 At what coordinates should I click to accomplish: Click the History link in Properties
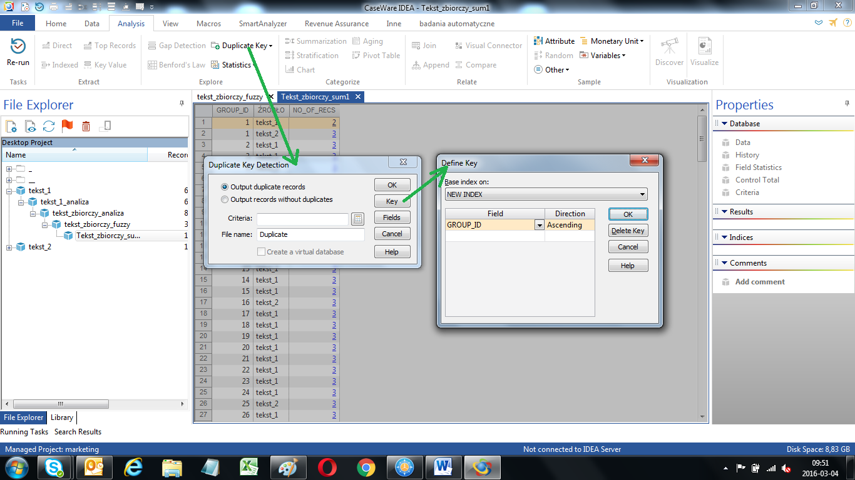click(747, 155)
